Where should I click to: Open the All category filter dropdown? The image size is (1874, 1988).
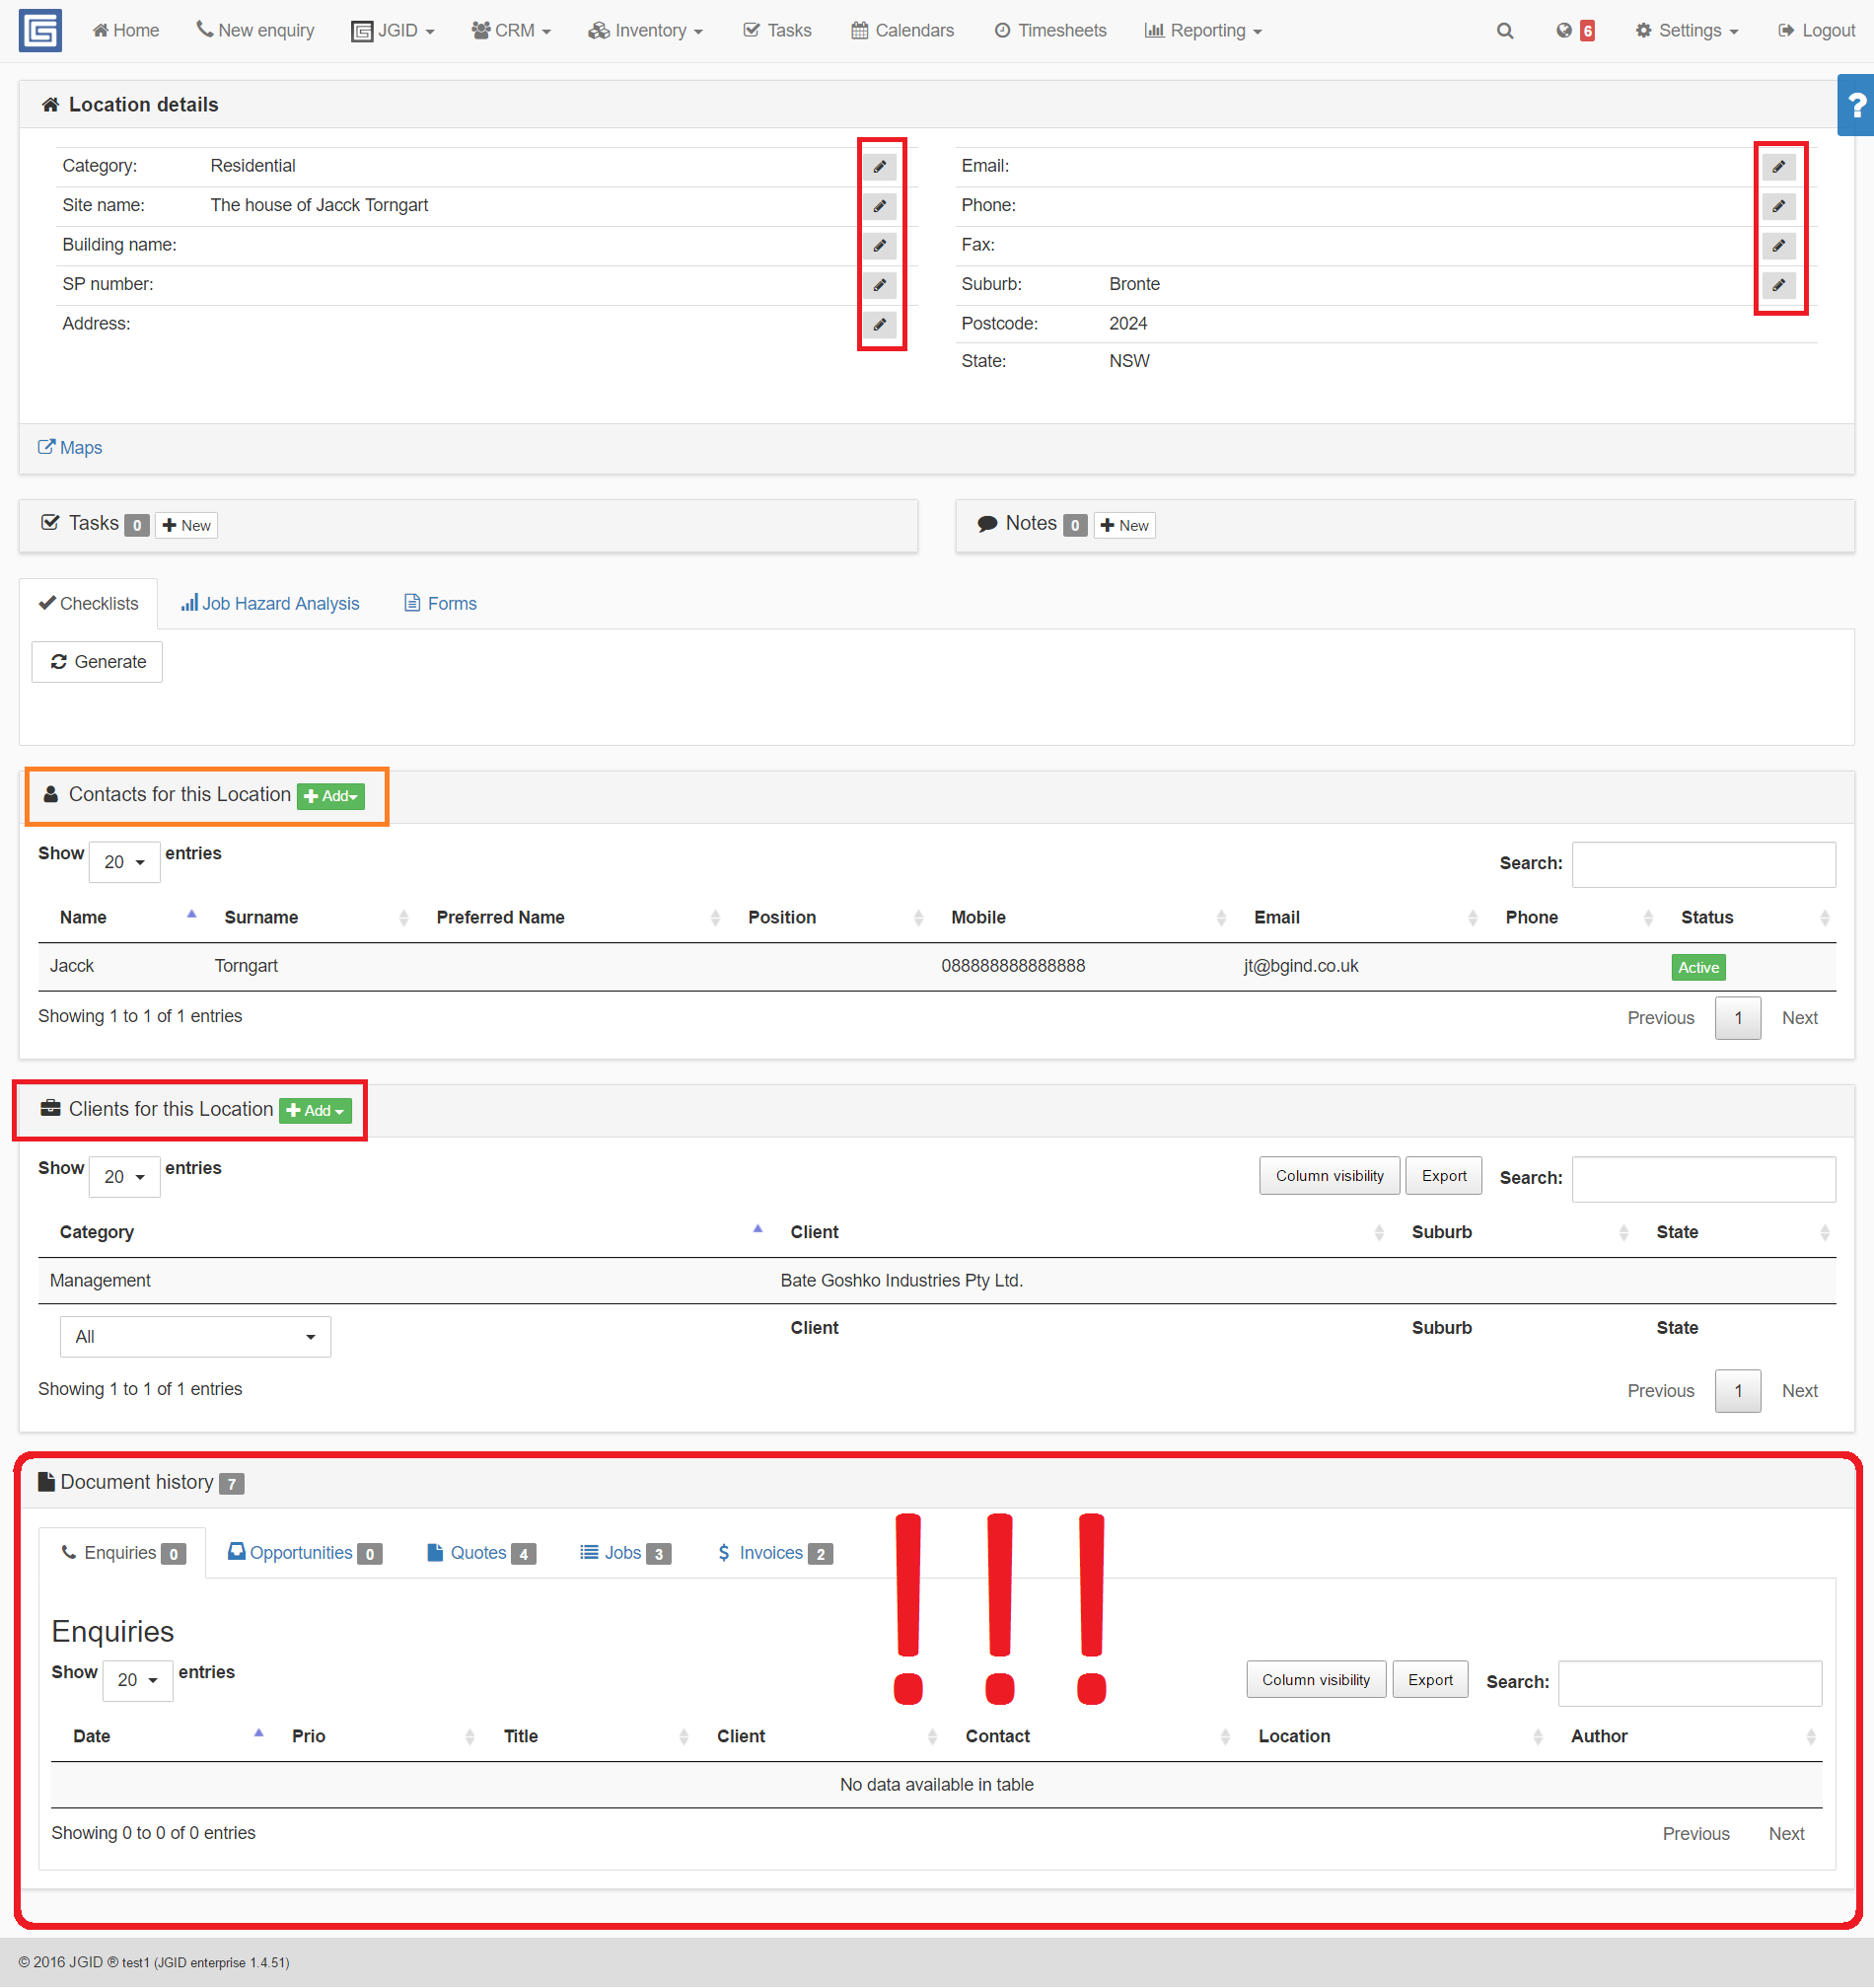[195, 1338]
